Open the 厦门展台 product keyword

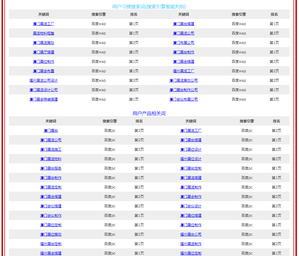point(51,131)
